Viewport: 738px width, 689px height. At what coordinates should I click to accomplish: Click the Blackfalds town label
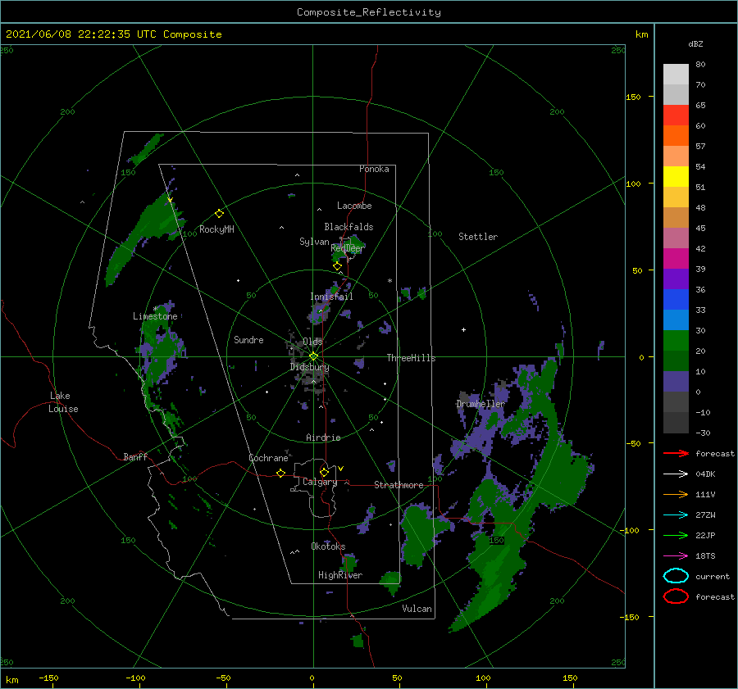[x=348, y=227]
